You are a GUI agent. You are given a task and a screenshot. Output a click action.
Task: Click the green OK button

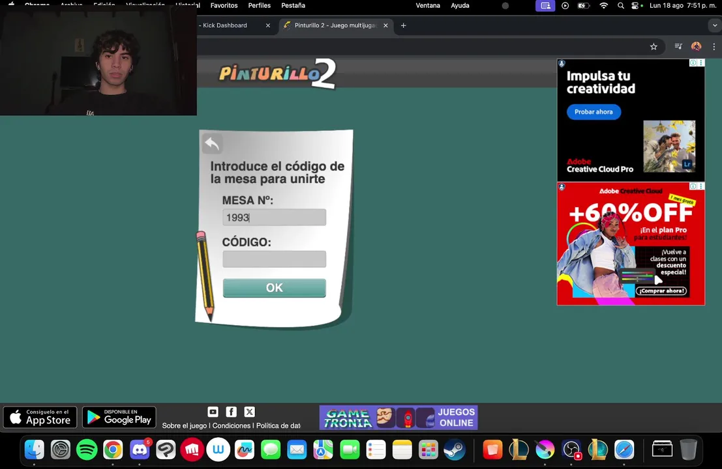(x=274, y=288)
